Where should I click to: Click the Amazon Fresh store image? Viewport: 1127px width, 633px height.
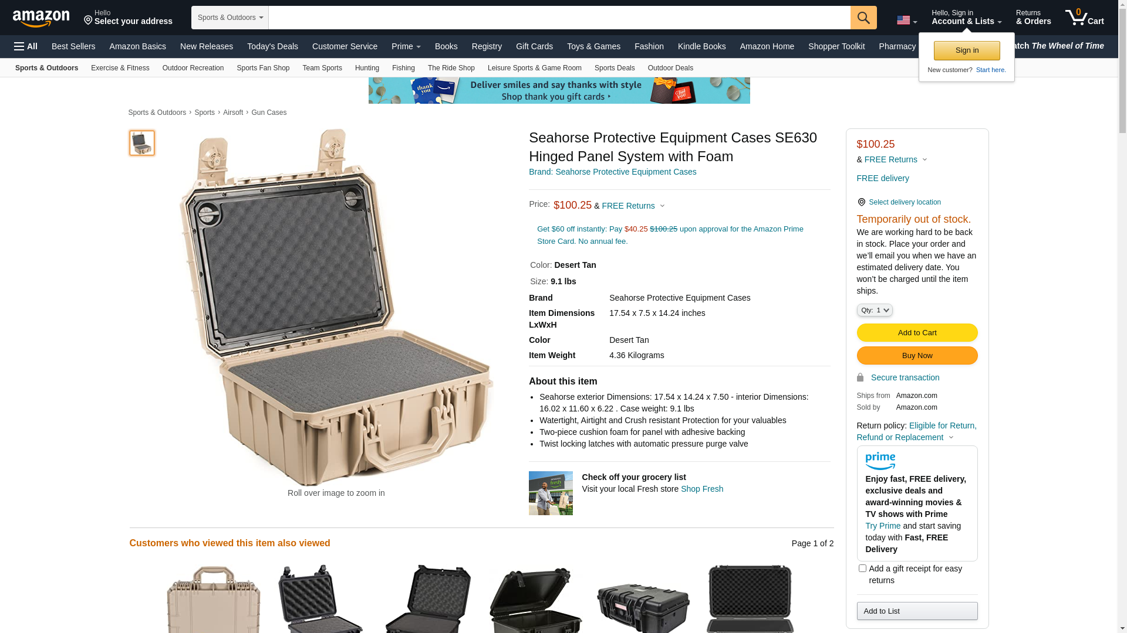551,494
